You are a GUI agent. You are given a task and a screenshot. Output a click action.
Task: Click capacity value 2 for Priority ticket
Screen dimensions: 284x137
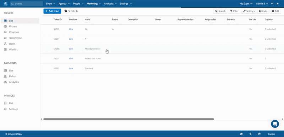[x=266, y=58]
